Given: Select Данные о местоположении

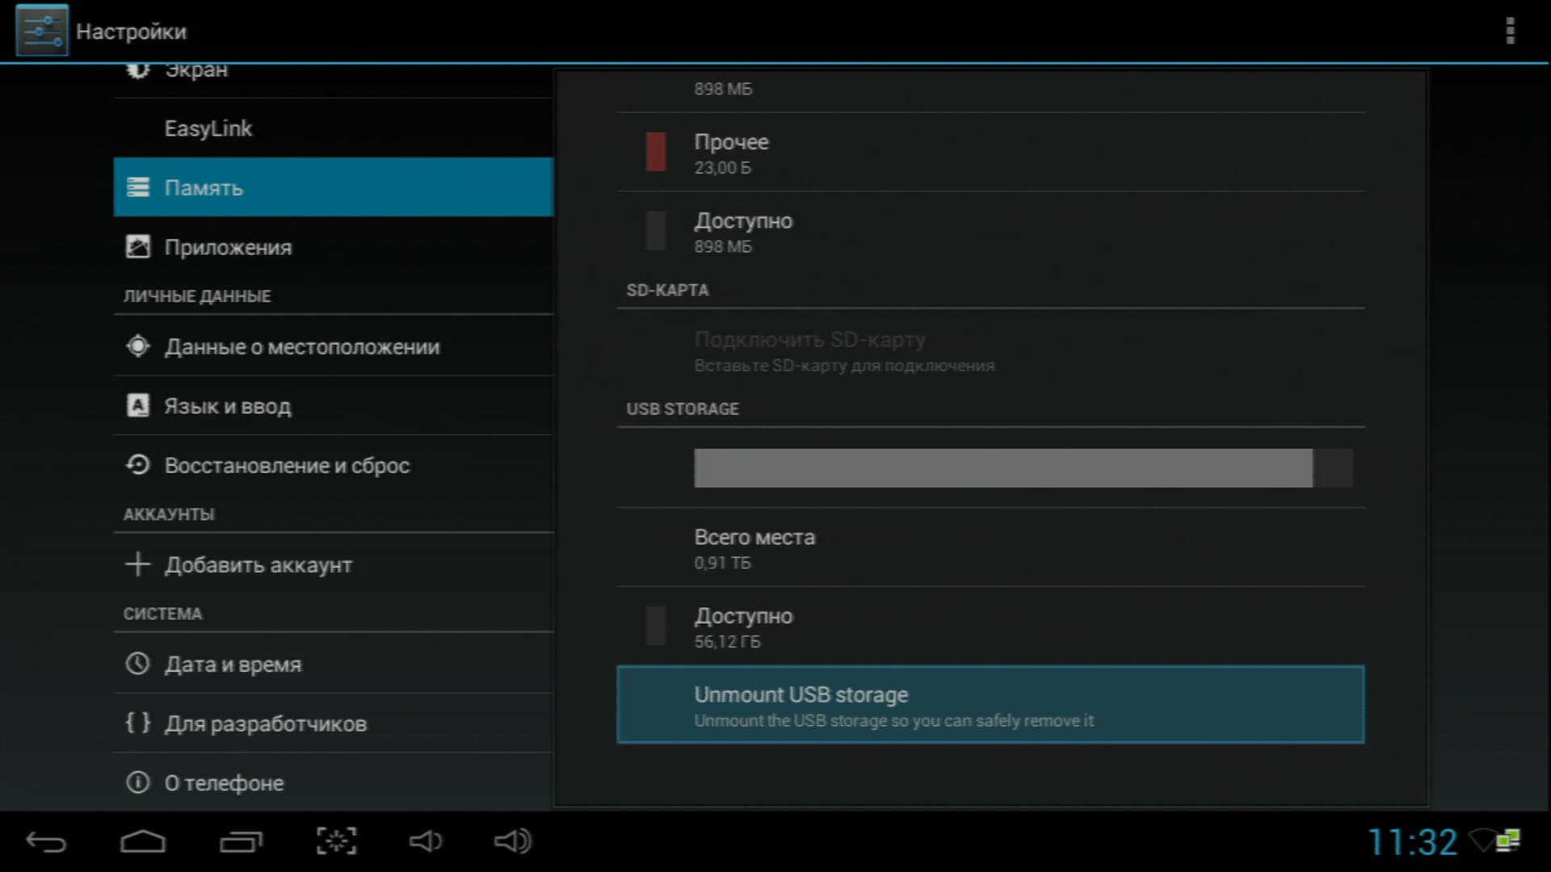Looking at the screenshot, I should 333,346.
